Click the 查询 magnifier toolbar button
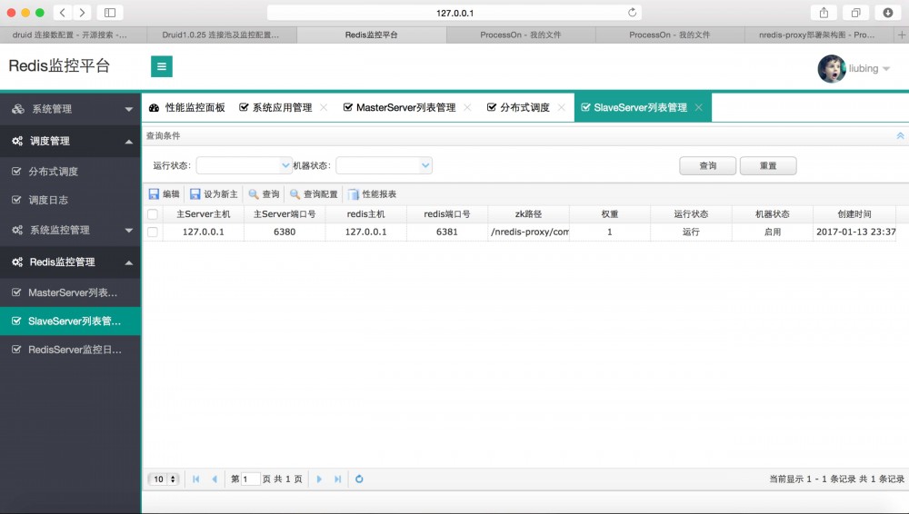Screen dimensions: 909x514 (265, 194)
